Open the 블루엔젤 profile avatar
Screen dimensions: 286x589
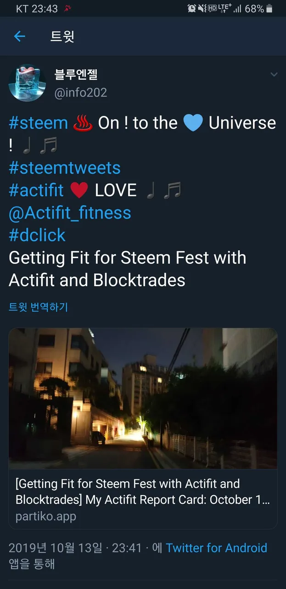(x=27, y=83)
